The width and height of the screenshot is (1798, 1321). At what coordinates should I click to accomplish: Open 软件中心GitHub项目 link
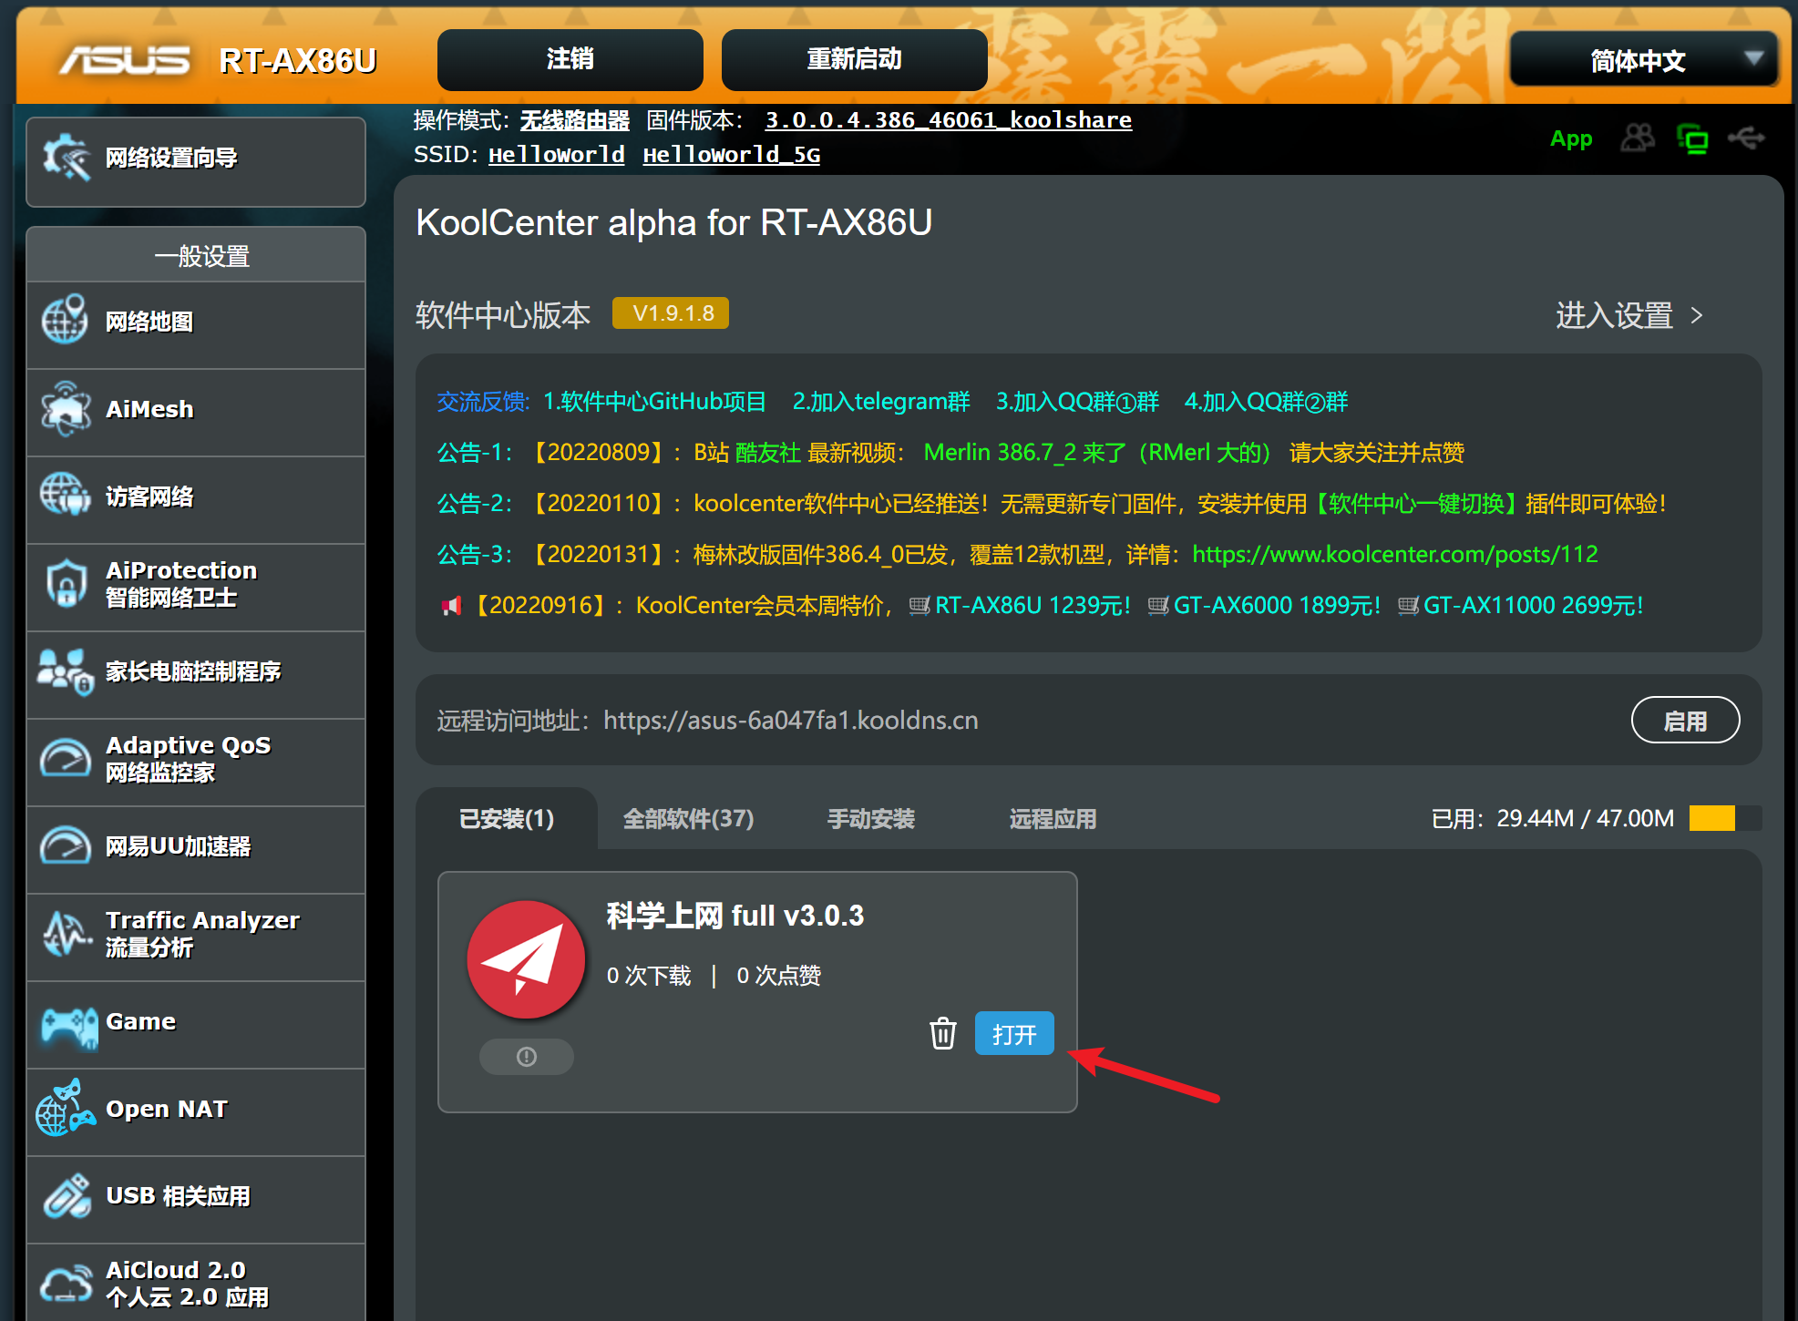point(655,402)
